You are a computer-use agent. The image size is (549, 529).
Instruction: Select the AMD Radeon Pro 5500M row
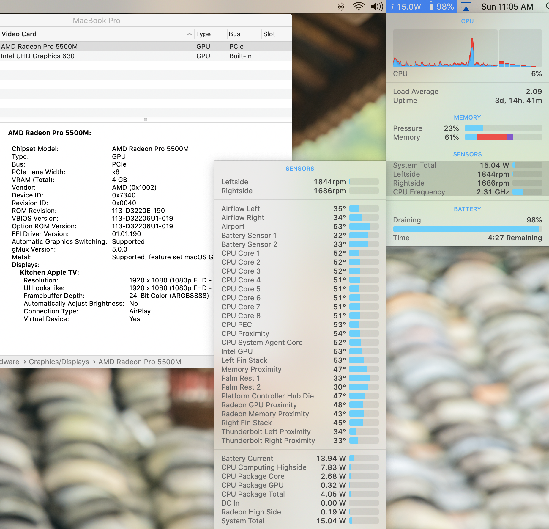(x=146, y=46)
